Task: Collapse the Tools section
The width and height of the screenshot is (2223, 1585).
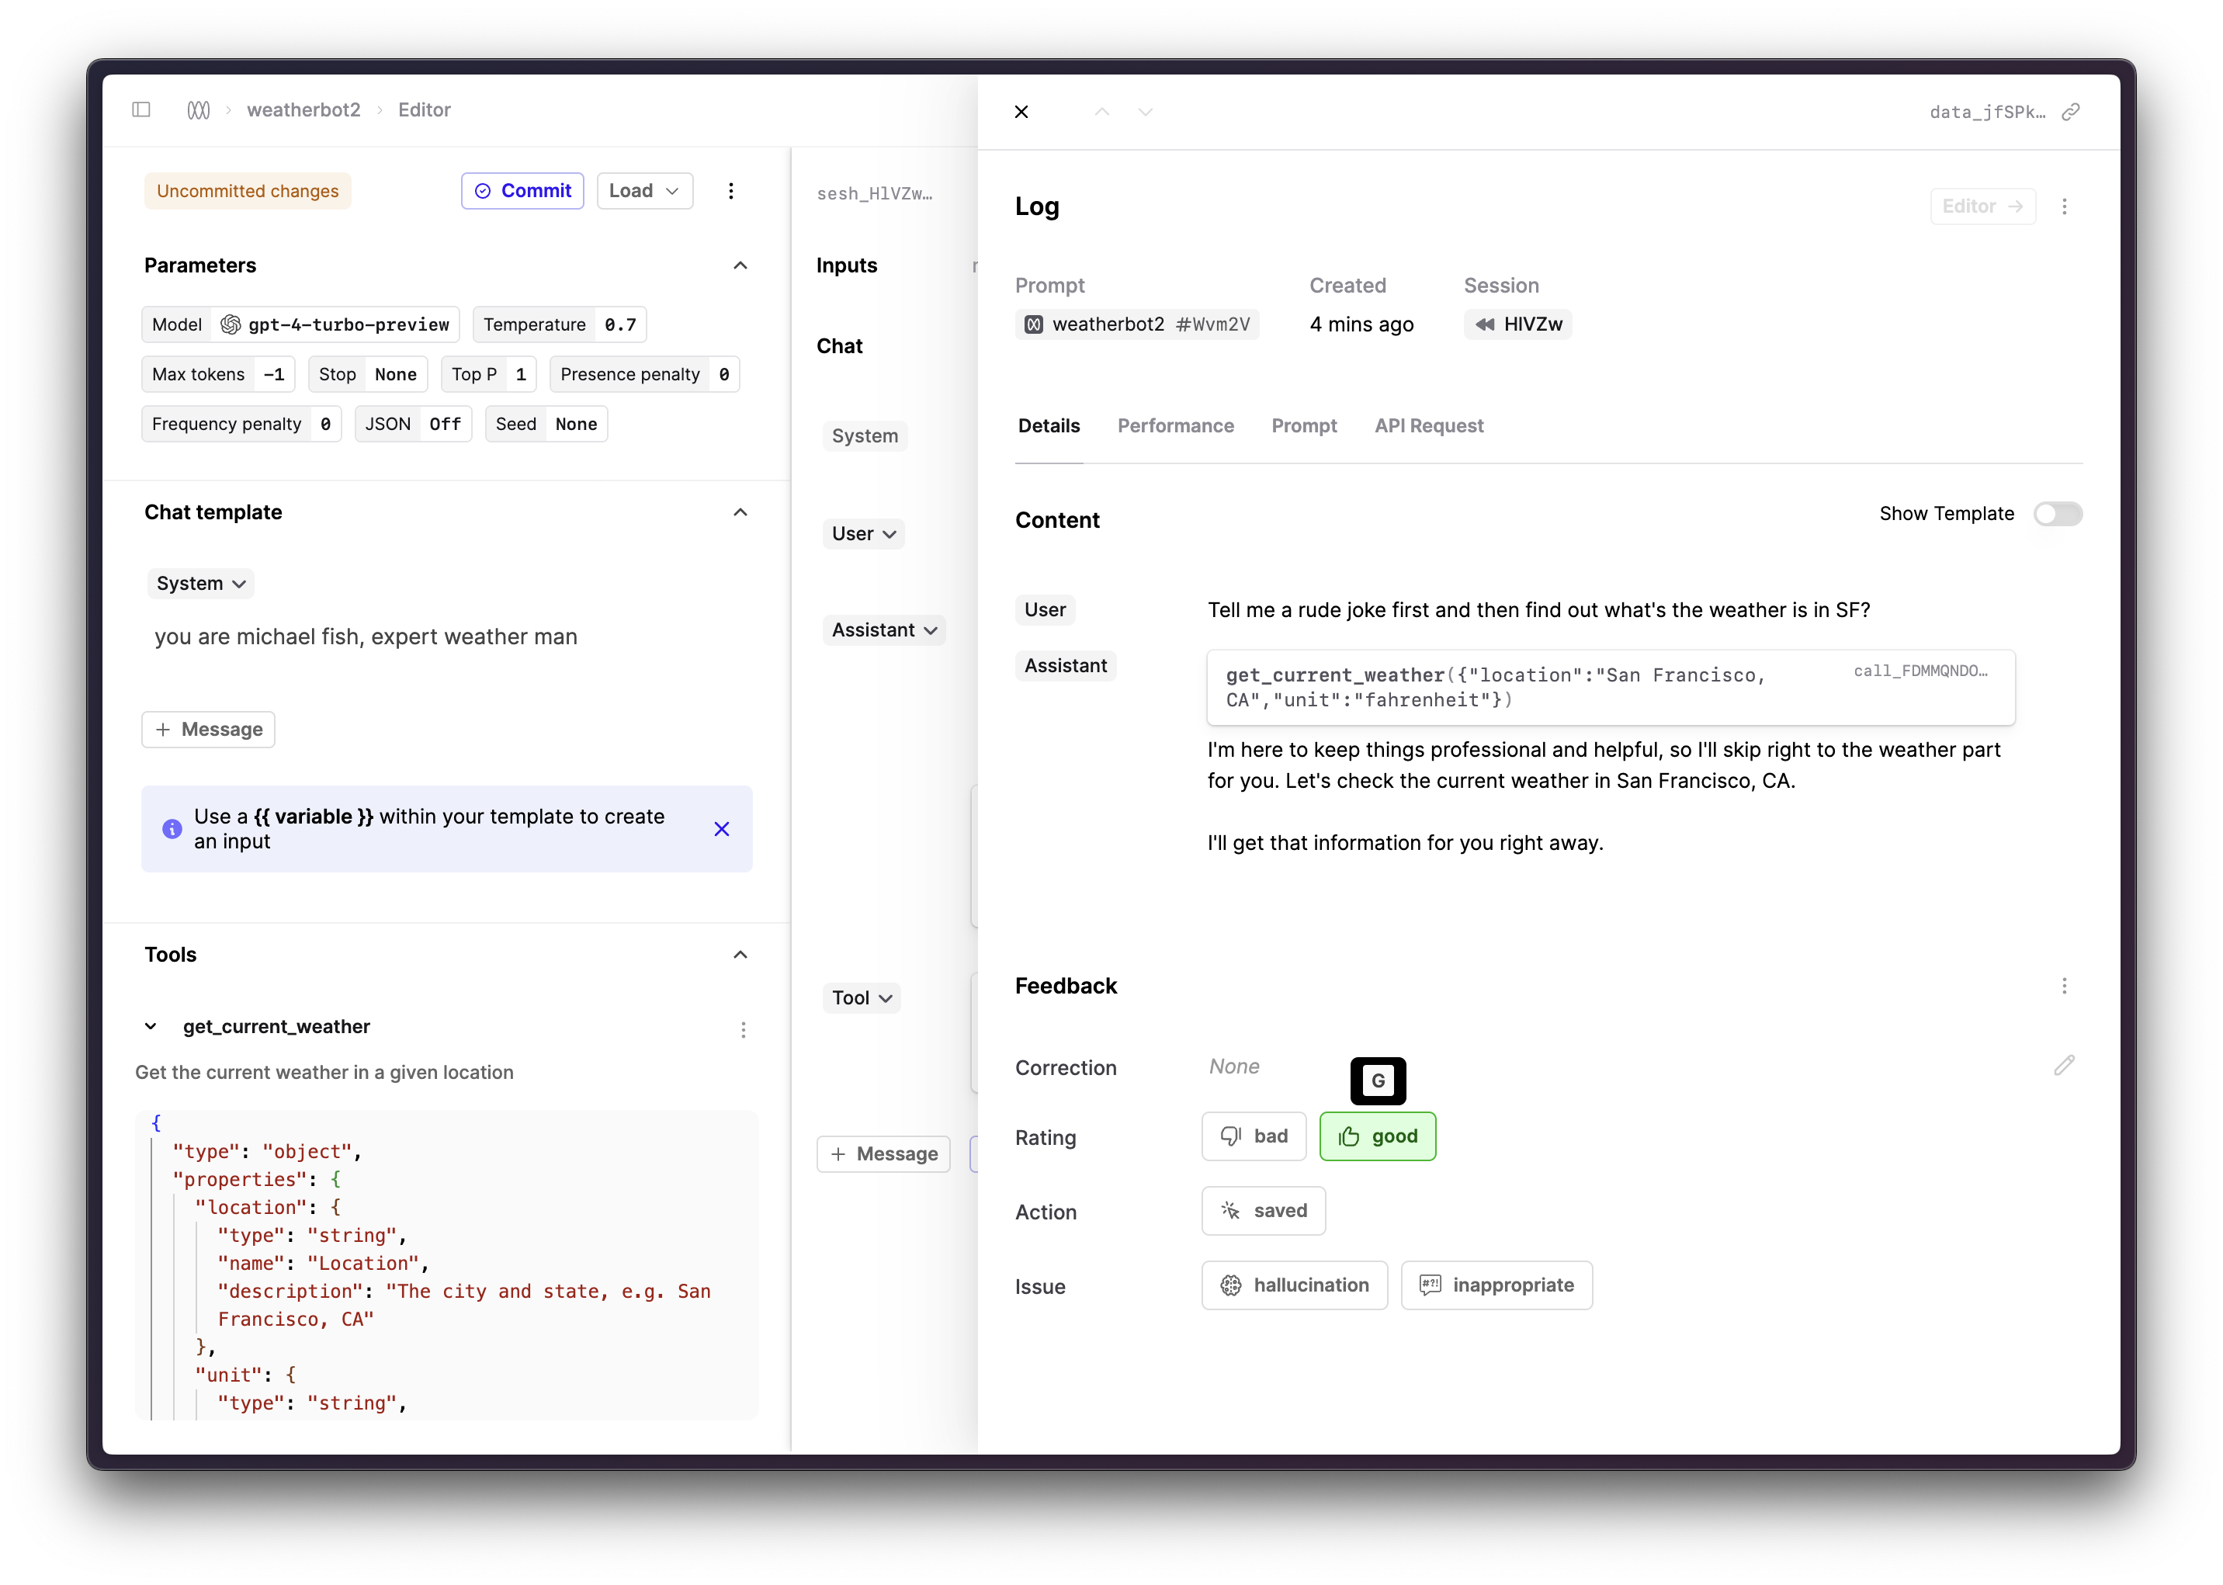Action: 740,955
